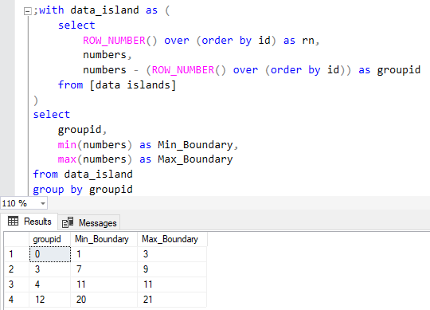The image size is (430, 310).
Task: Click the Results grid icon
Action: [x=14, y=221]
